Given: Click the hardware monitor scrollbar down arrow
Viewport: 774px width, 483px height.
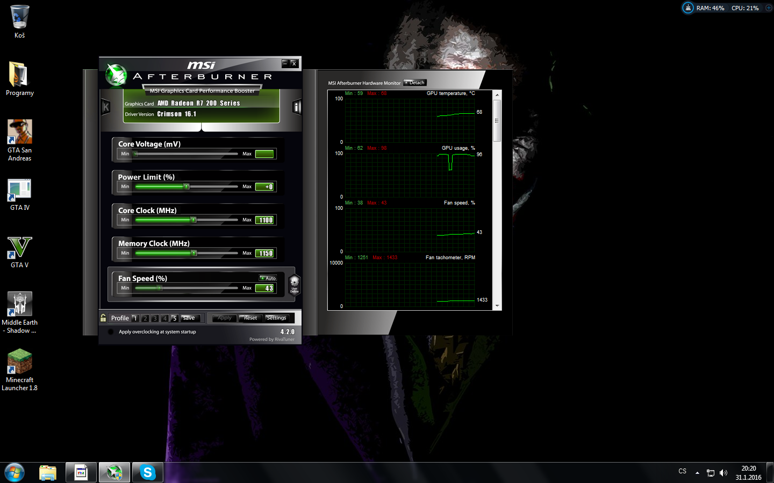Looking at the screenshot, I should click(x=497, y=306).
